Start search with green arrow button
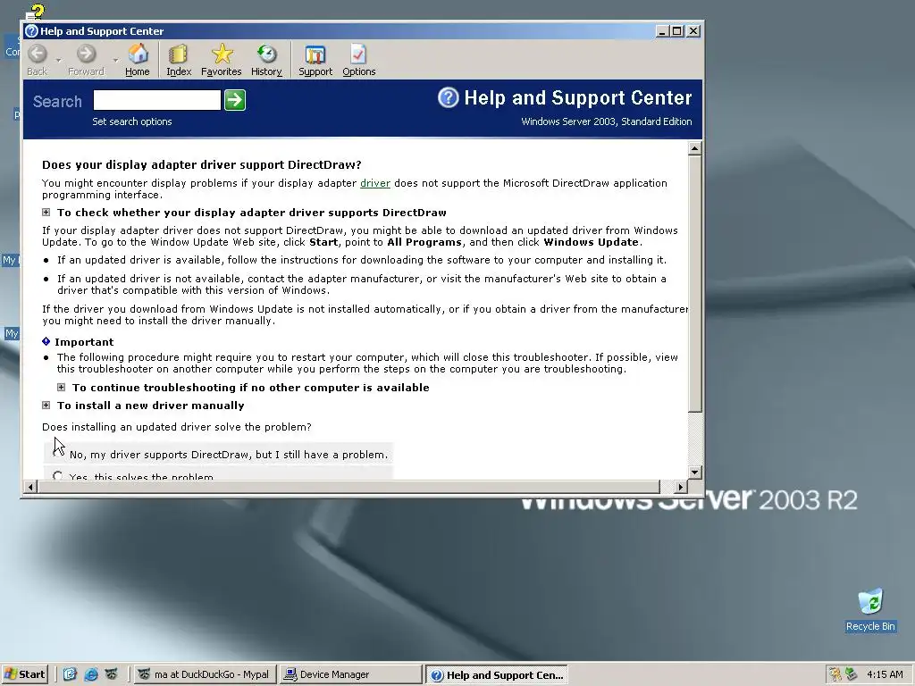 click(235, 100)
